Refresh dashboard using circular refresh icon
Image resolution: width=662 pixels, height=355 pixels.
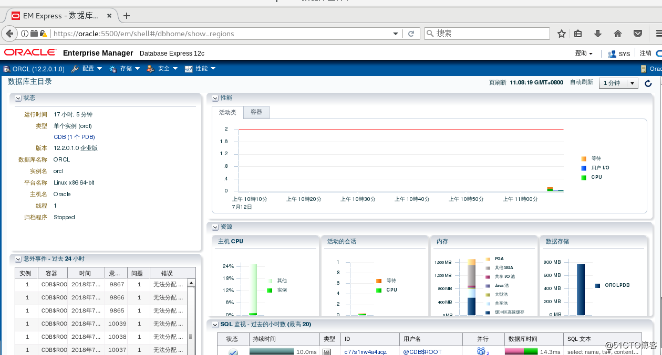(648, 83)
